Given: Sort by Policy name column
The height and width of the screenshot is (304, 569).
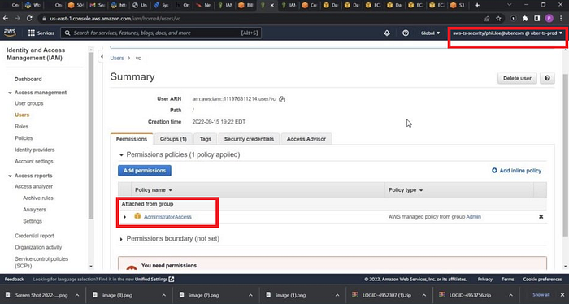Looking at the screenshot, I should pos(153,190).
